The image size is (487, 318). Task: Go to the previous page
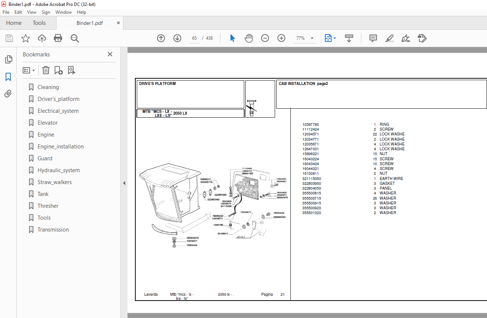161,38
